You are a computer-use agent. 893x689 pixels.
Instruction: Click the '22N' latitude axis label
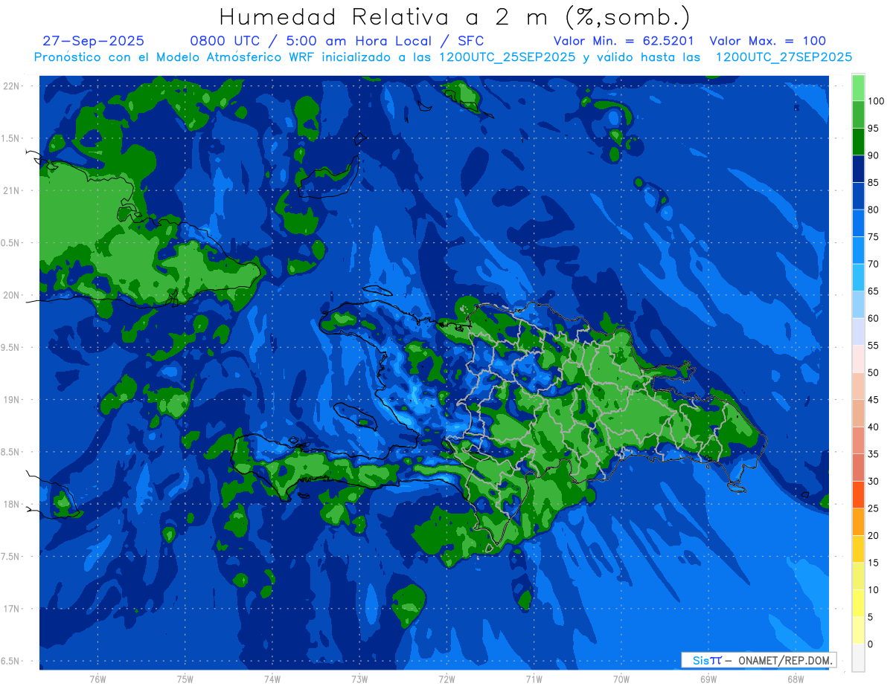click(x=11, y=85)
